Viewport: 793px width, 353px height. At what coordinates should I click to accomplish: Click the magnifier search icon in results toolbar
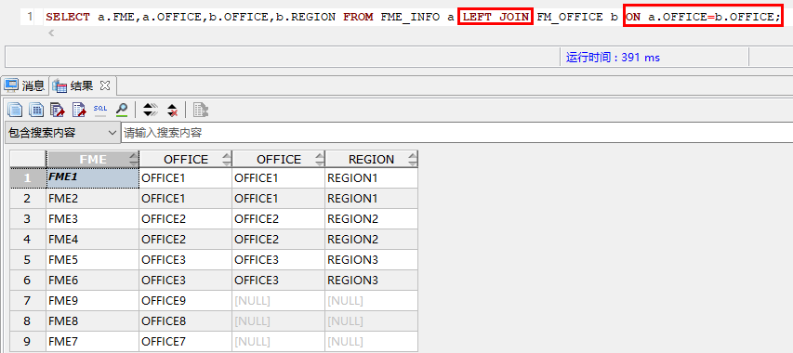[x=122, y=110]
